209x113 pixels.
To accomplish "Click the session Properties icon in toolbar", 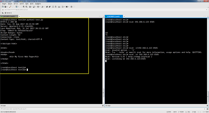I will coord(16,7).
